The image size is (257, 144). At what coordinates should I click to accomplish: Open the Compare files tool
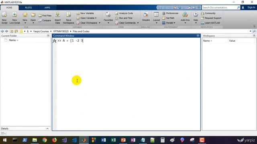coord(45,20)
